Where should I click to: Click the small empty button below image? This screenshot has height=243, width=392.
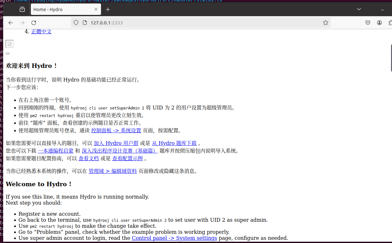point(8,54)
